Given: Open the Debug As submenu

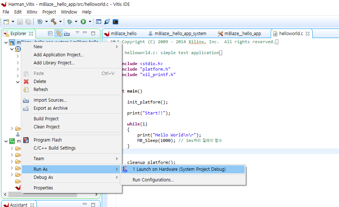Looking at the screenshot, I should click(x=71, y=177).
